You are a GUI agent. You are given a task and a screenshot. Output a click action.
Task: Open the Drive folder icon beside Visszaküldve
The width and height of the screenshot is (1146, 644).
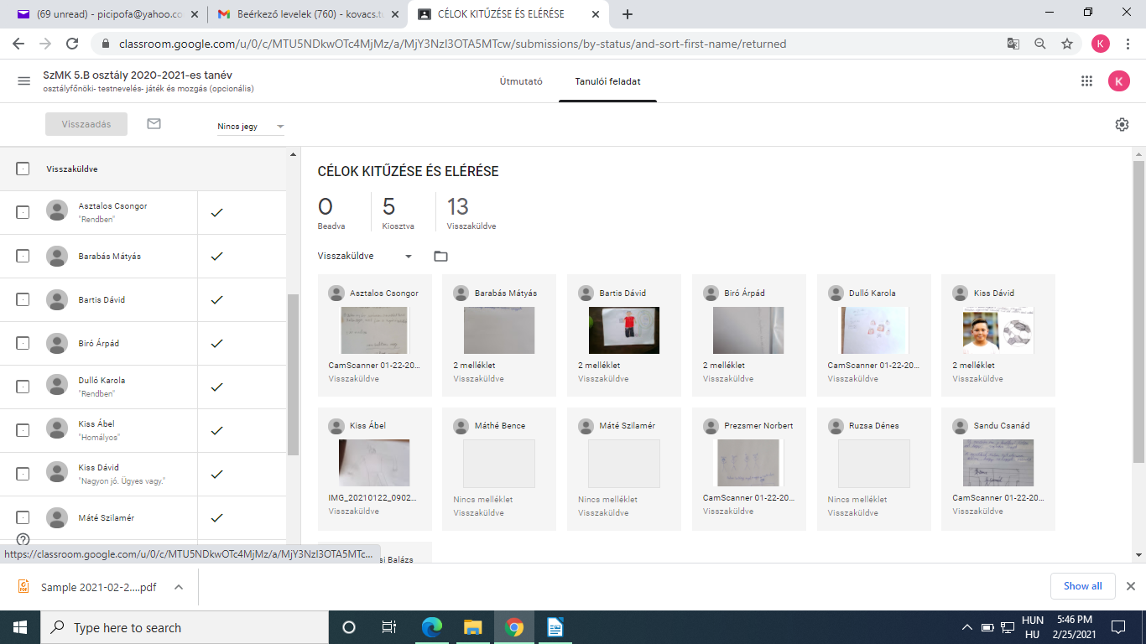click(440, 257)
